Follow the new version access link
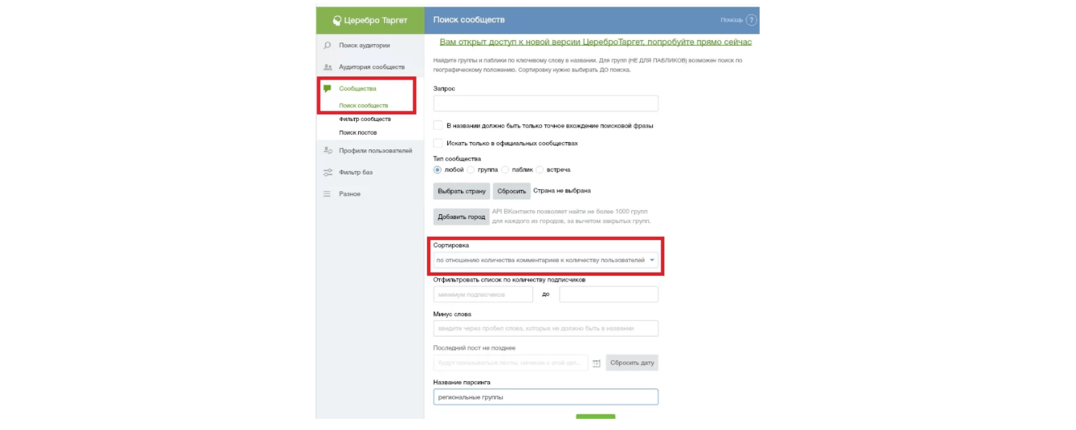The image size is (1076, 430). click(595, 43)
